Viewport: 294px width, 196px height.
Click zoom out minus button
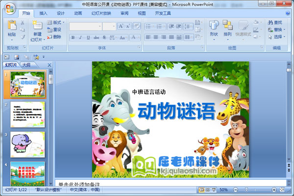tap(236, 190)
